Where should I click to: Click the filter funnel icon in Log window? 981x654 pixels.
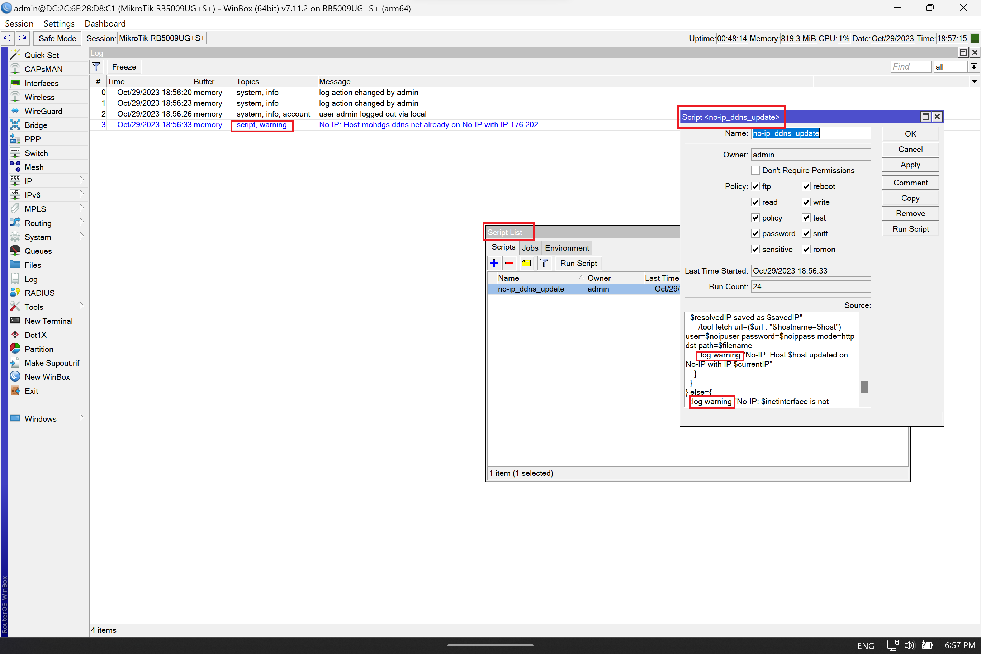pos(96,66)
